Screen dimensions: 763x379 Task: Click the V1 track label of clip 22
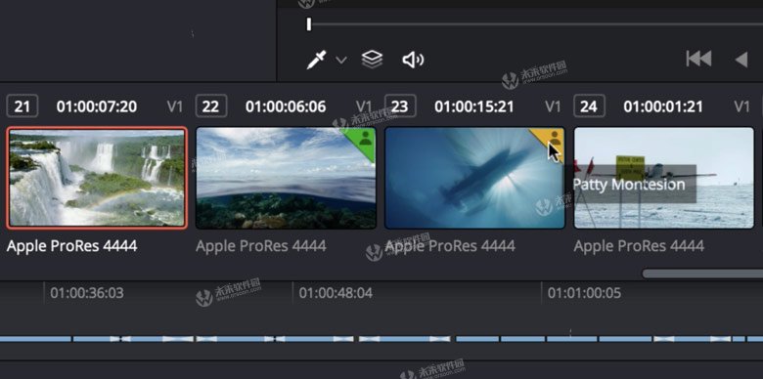pyautogui.click(x=364, y=106)
